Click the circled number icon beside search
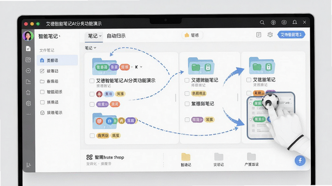 273,22
